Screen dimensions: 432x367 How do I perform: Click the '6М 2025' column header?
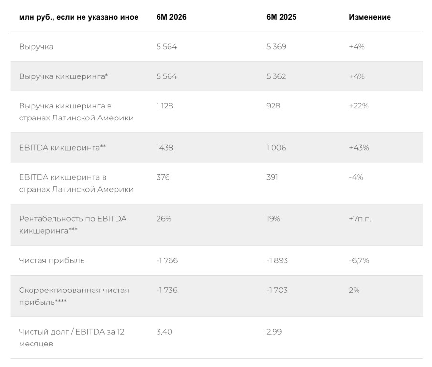click(281, 17)
